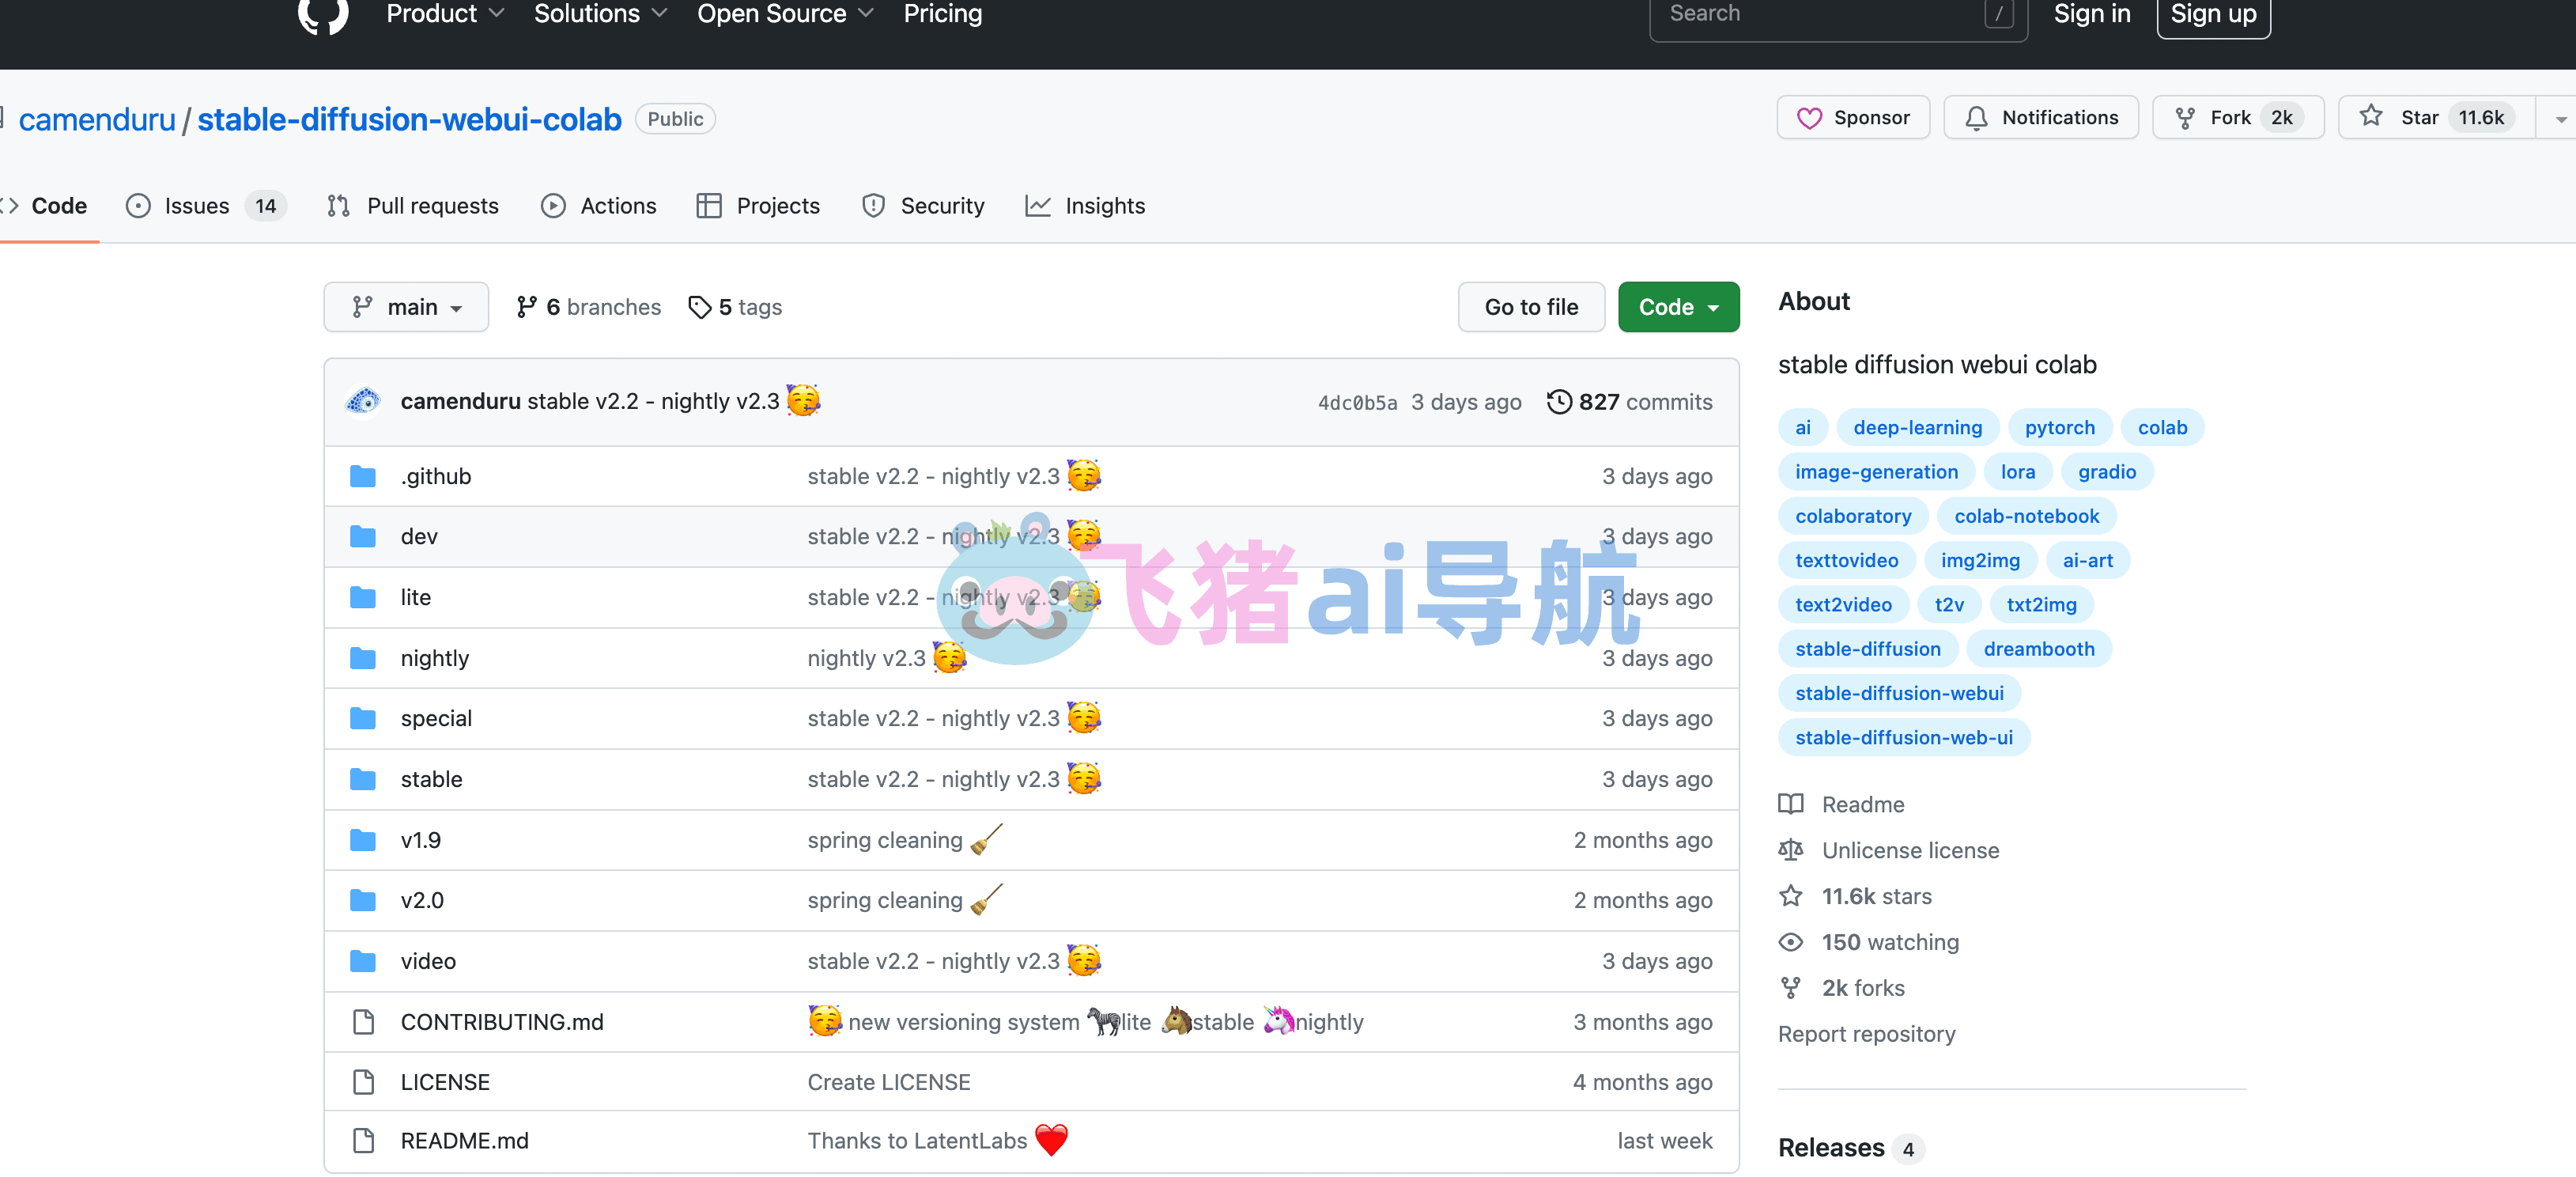Screen dimensions: 2576x1177
Task: Star this repository
Action: point(2436,118)
